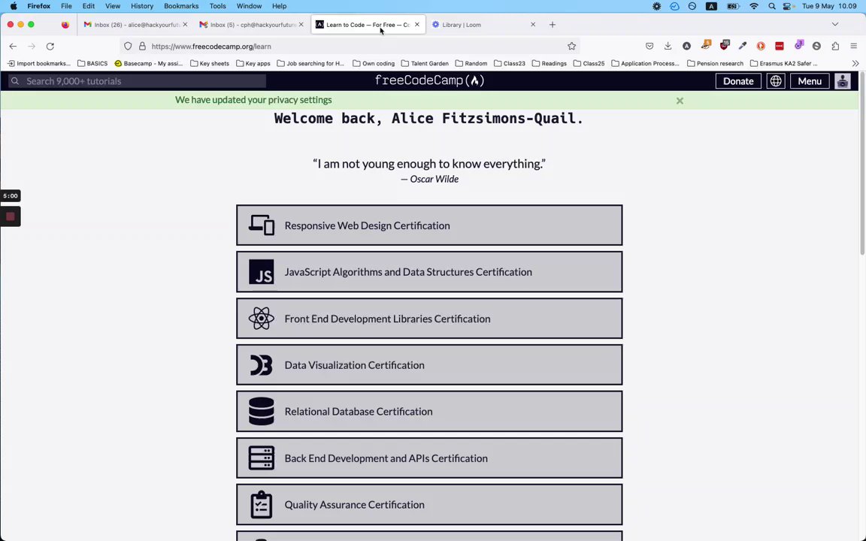Open the BASICS bookmarks folder

pos(92,63)
